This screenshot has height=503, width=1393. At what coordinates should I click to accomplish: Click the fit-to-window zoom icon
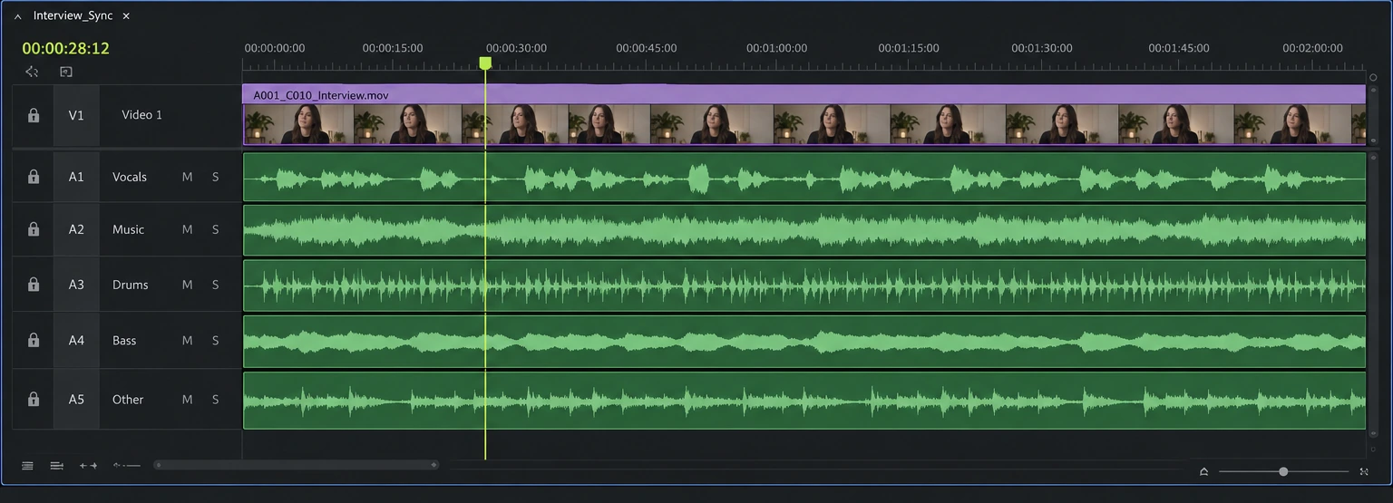pos(1364,471)
